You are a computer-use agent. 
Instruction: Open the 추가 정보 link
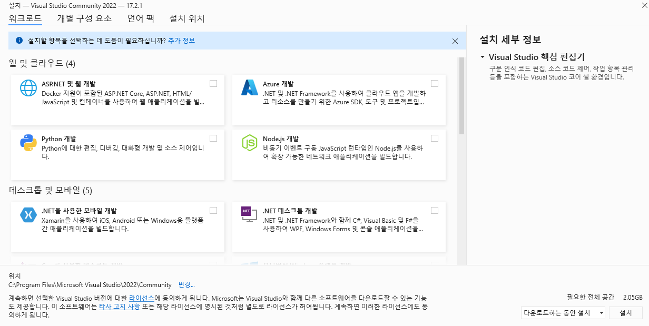tap(181, 40)
